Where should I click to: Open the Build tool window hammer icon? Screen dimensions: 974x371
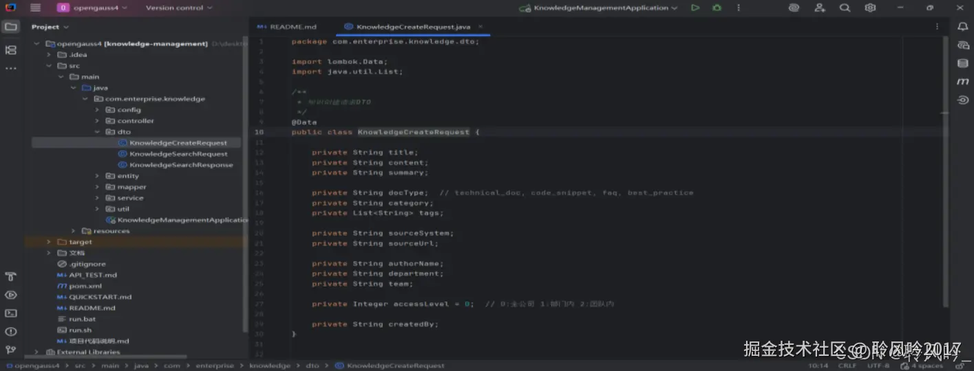(x=10, y=276)
